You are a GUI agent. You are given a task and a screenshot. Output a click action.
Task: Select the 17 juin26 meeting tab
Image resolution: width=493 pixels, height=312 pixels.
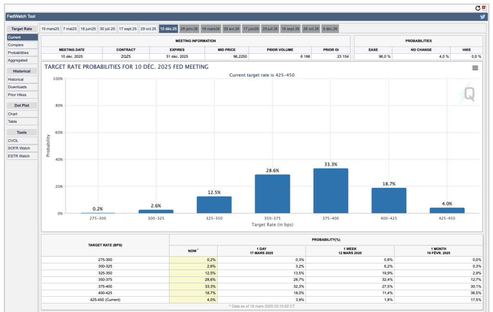251,29
